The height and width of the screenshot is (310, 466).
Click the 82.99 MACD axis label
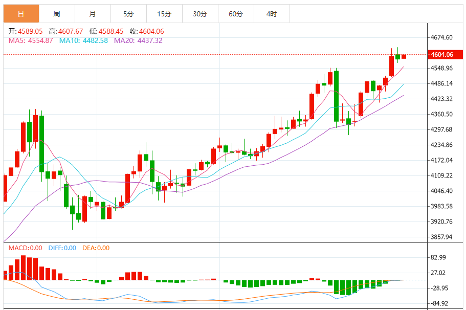(439, 257)
